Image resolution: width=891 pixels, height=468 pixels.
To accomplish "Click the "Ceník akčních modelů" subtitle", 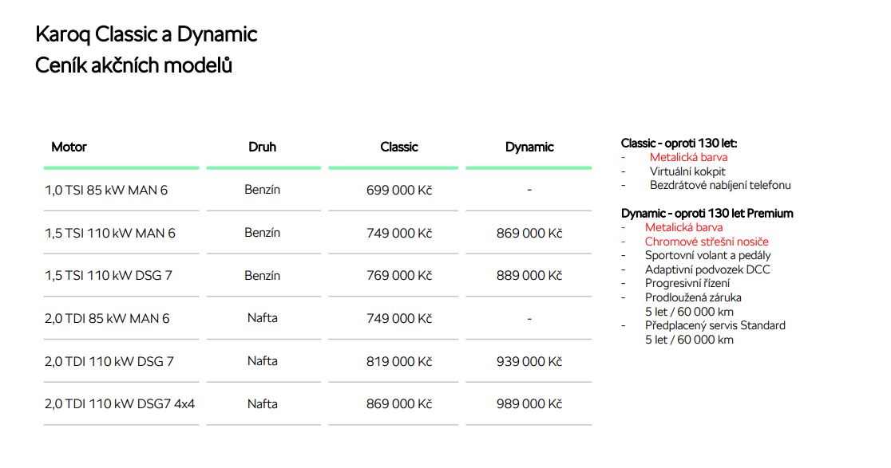I will point(133,65).
